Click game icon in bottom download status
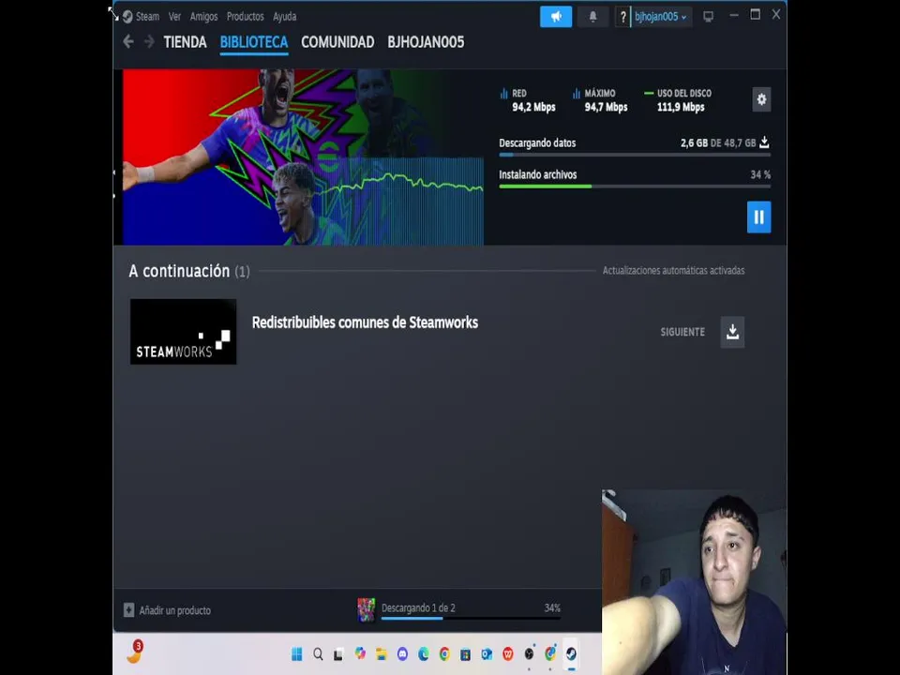 tap(367, 609)
